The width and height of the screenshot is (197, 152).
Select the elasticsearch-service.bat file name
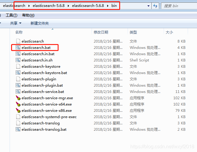[x=43, y=91]
